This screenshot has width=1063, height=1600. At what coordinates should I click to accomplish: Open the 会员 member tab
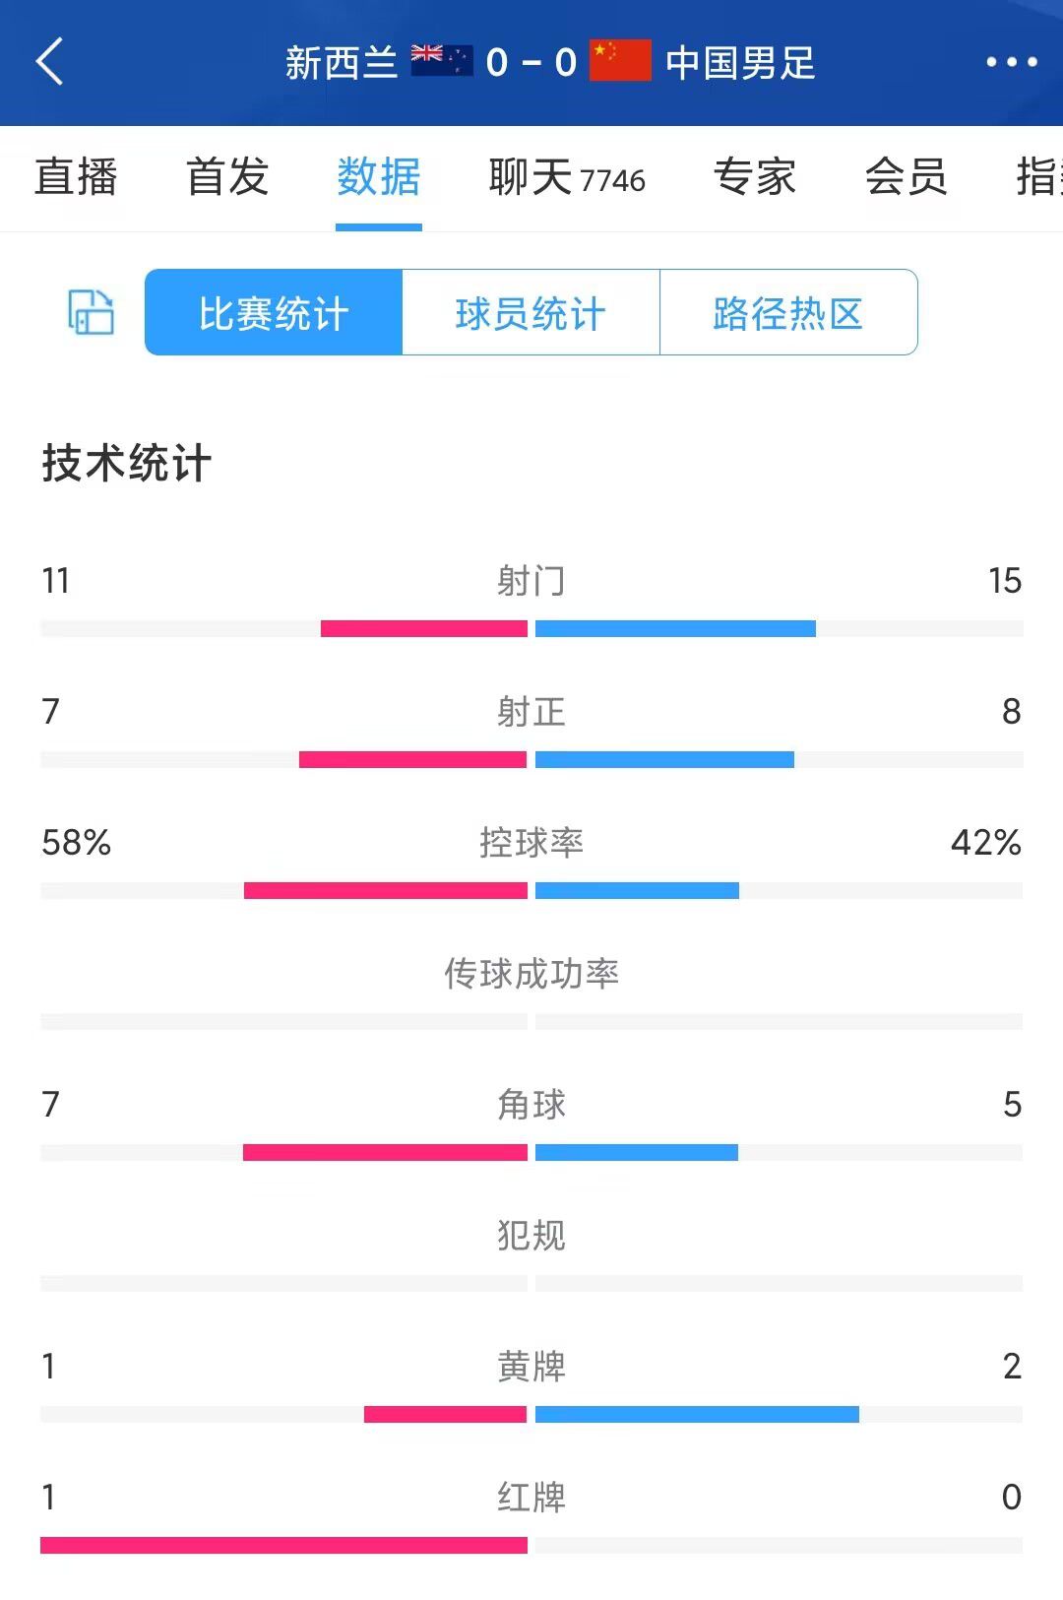[906, 178]
